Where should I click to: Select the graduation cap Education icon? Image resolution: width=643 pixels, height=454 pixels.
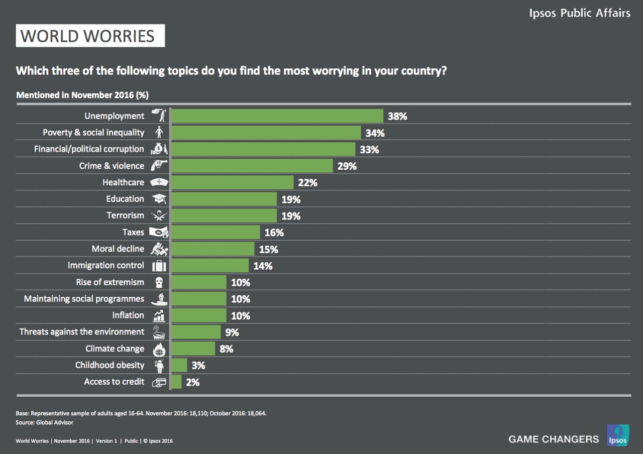coord(159,199)
